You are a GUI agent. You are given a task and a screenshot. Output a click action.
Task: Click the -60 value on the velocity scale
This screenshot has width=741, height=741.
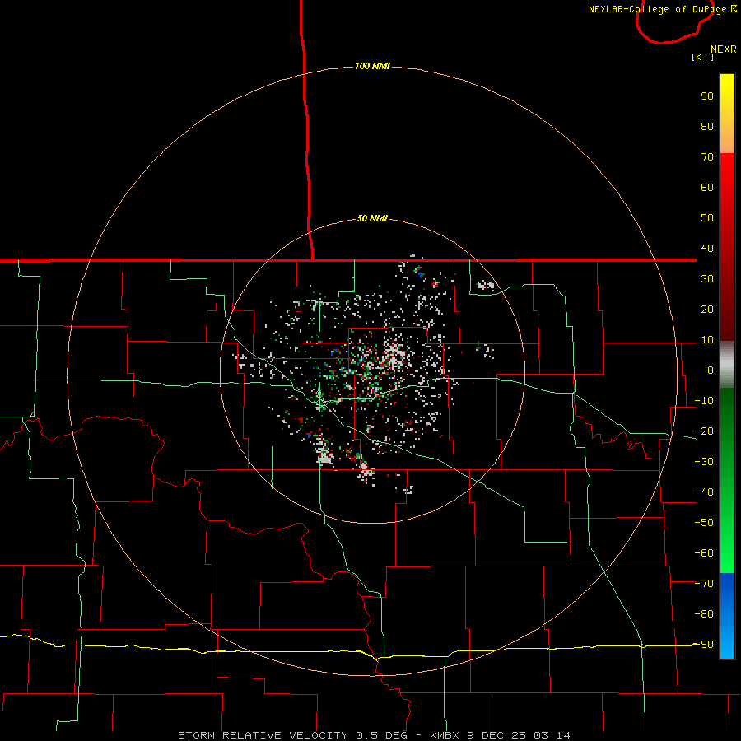click(704, 553)
